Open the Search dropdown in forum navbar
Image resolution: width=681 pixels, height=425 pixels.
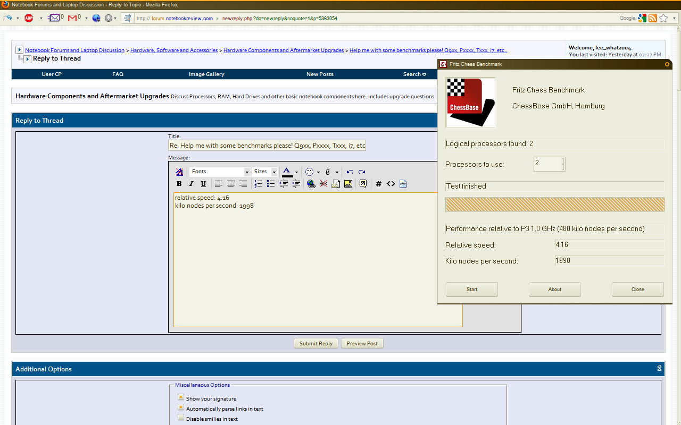click(x=414, y=74)
